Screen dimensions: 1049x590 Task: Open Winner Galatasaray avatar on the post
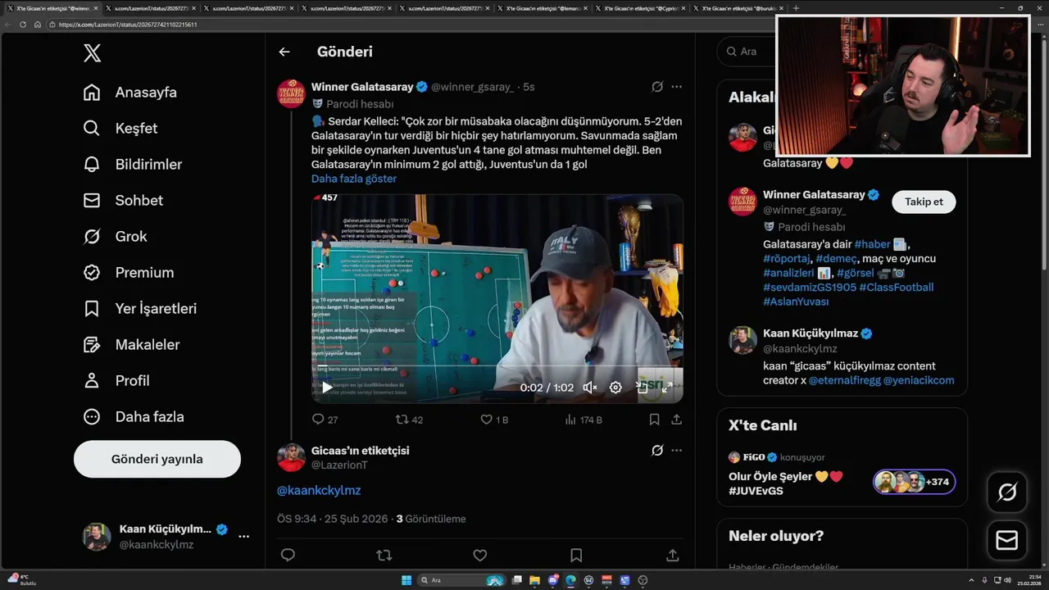pos(292,93)
